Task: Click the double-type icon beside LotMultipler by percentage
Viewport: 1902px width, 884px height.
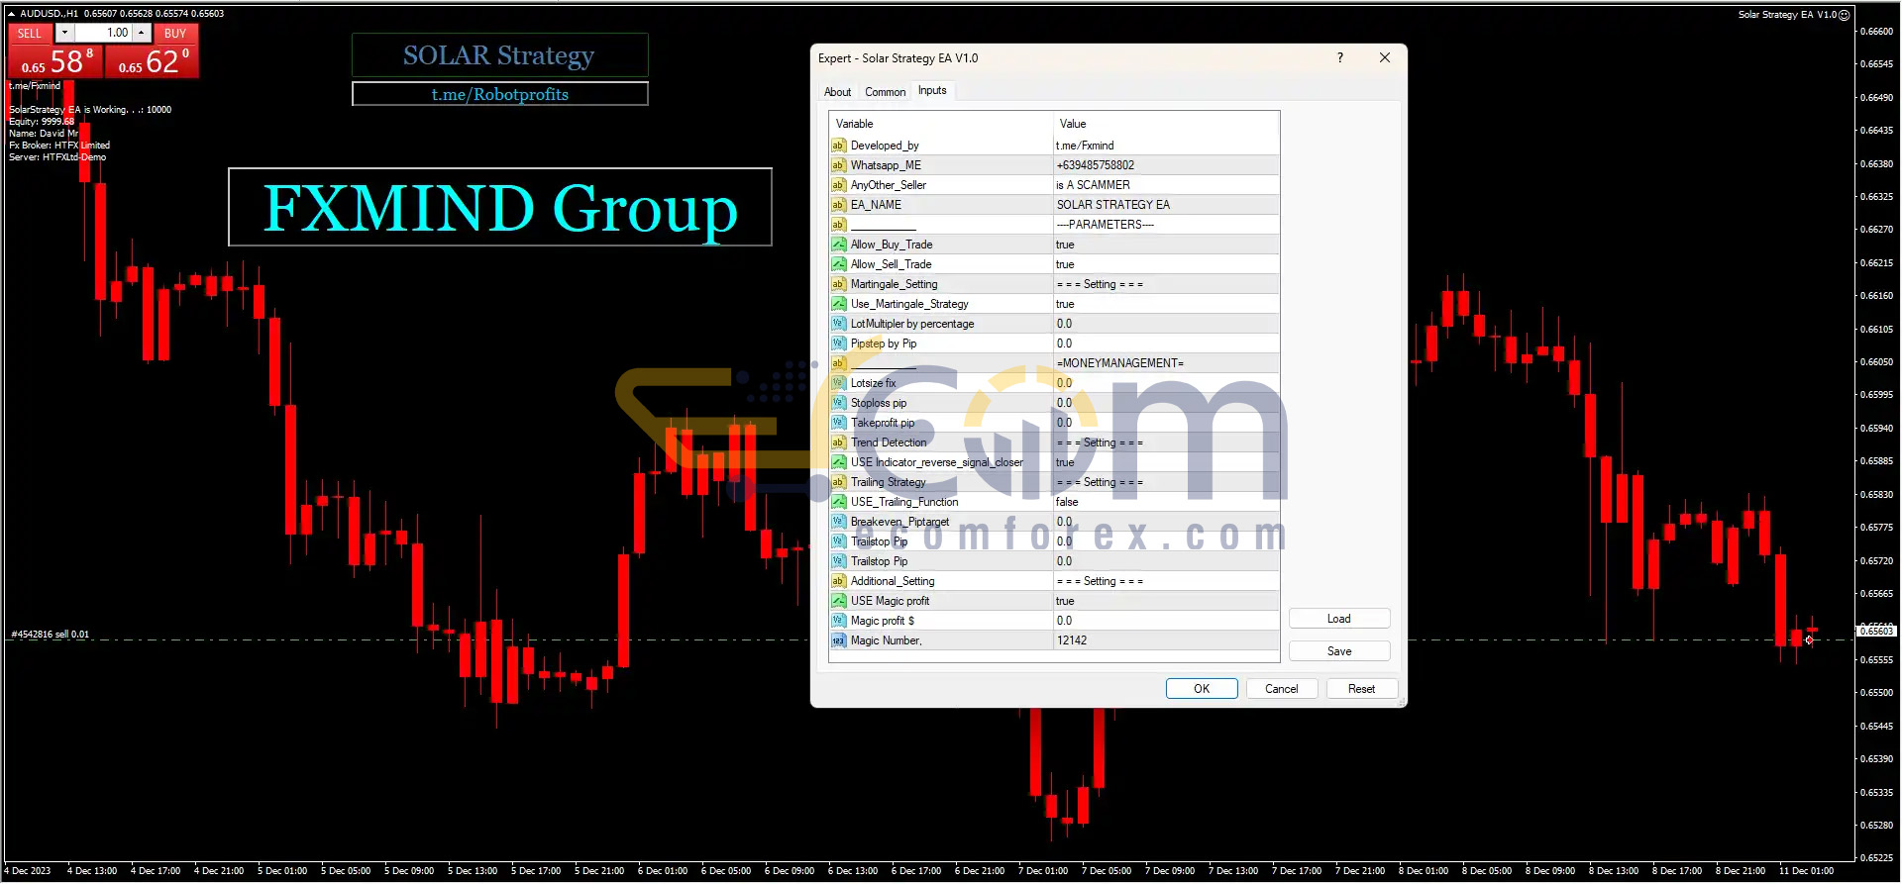Action: point(838,324)
